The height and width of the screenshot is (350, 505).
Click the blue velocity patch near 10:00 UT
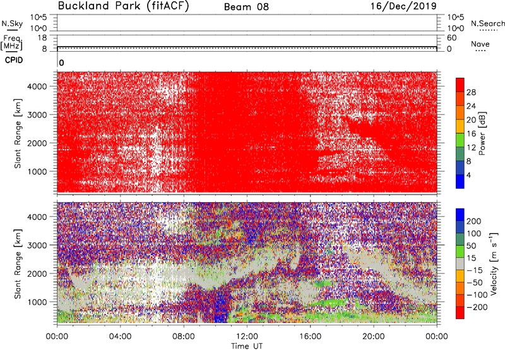(220, 310)
